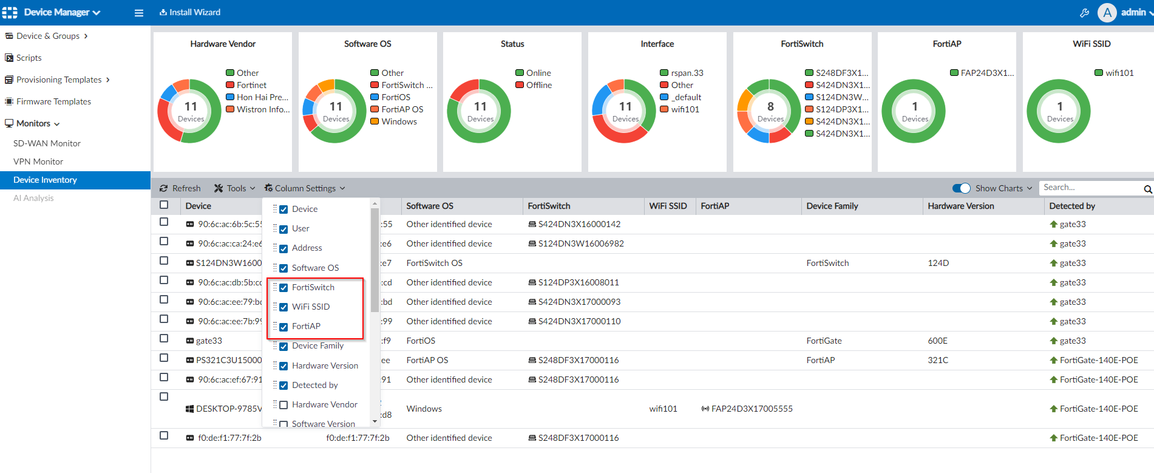Image resolution: width=1154 pixels, height=473 pixels.
Task: Click the admin user avatar icon
Action: click(x=1107, y=13)
